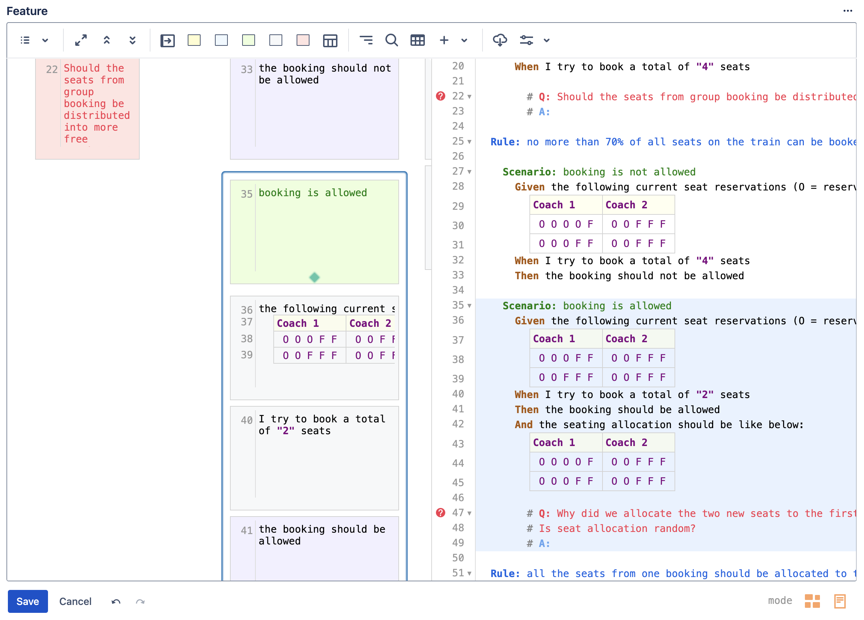The width and height of the screenshot is (864, 620).
Task: Open the sliders settings icon
Action: [x=527, y=40]
